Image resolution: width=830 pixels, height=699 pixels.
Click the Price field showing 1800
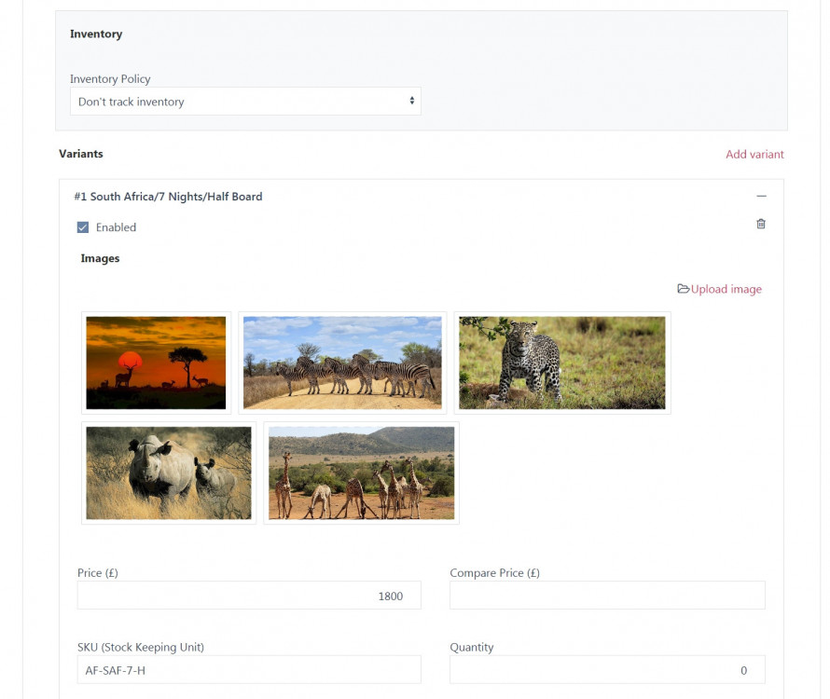[249, 596]
